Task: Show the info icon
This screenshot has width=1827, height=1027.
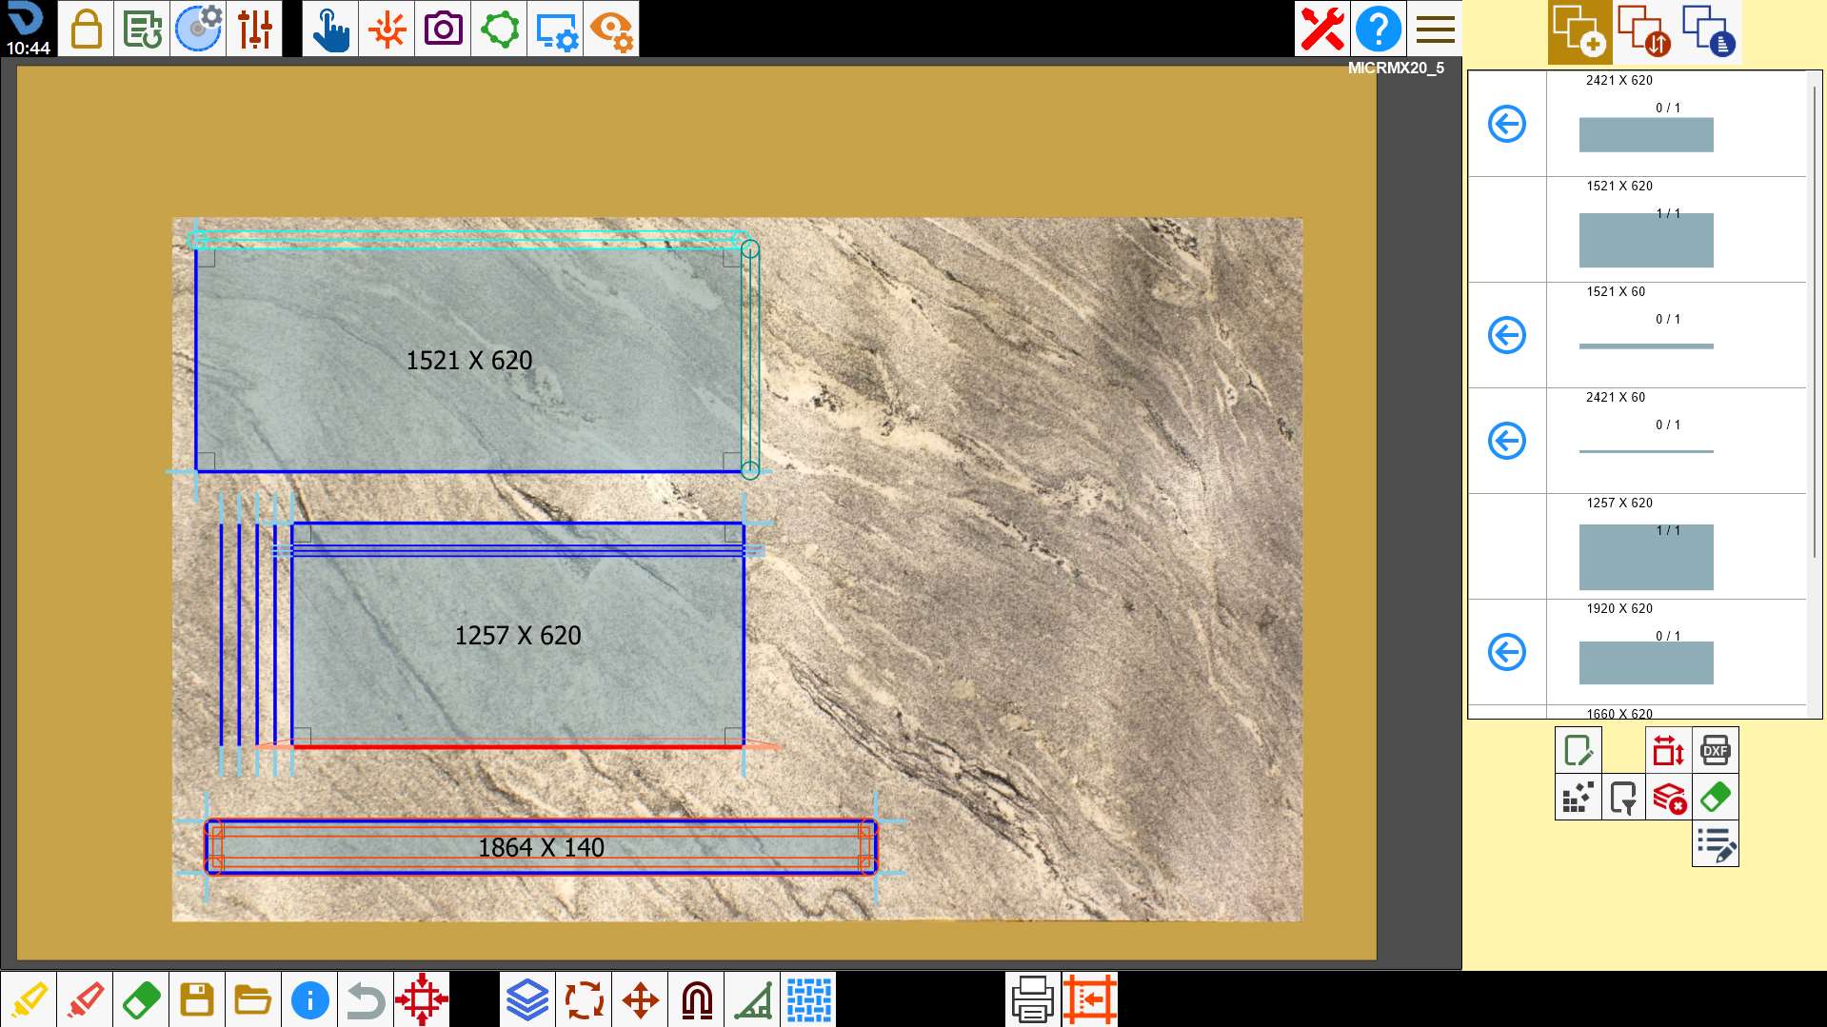Action: [309, 999]
